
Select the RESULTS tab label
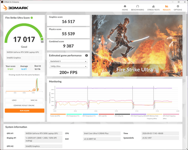(167, 10)
